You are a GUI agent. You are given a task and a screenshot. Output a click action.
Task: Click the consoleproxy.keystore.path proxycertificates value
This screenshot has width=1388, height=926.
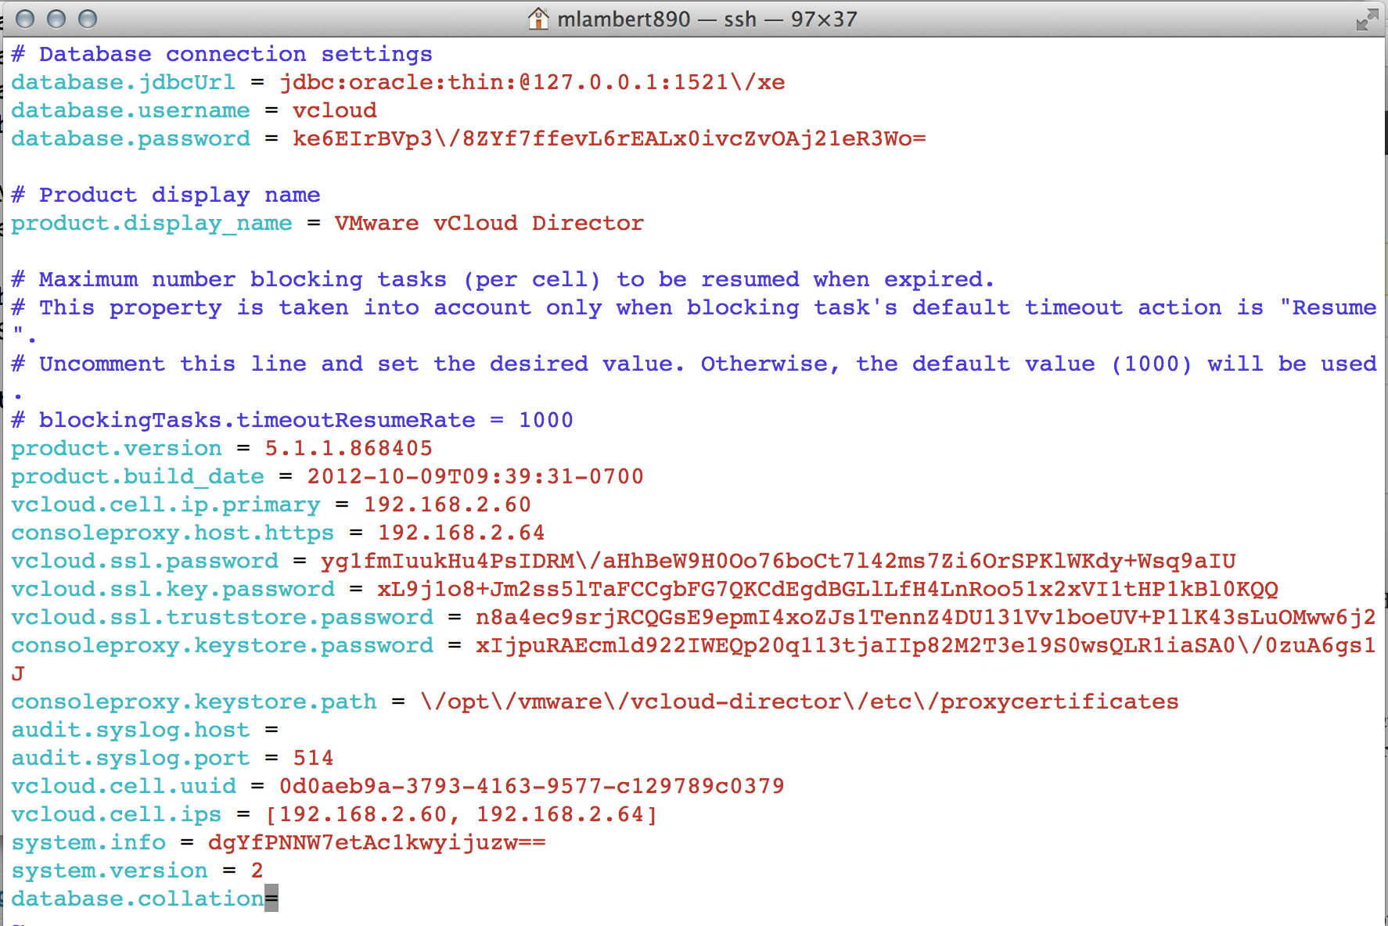pos(799,702)
